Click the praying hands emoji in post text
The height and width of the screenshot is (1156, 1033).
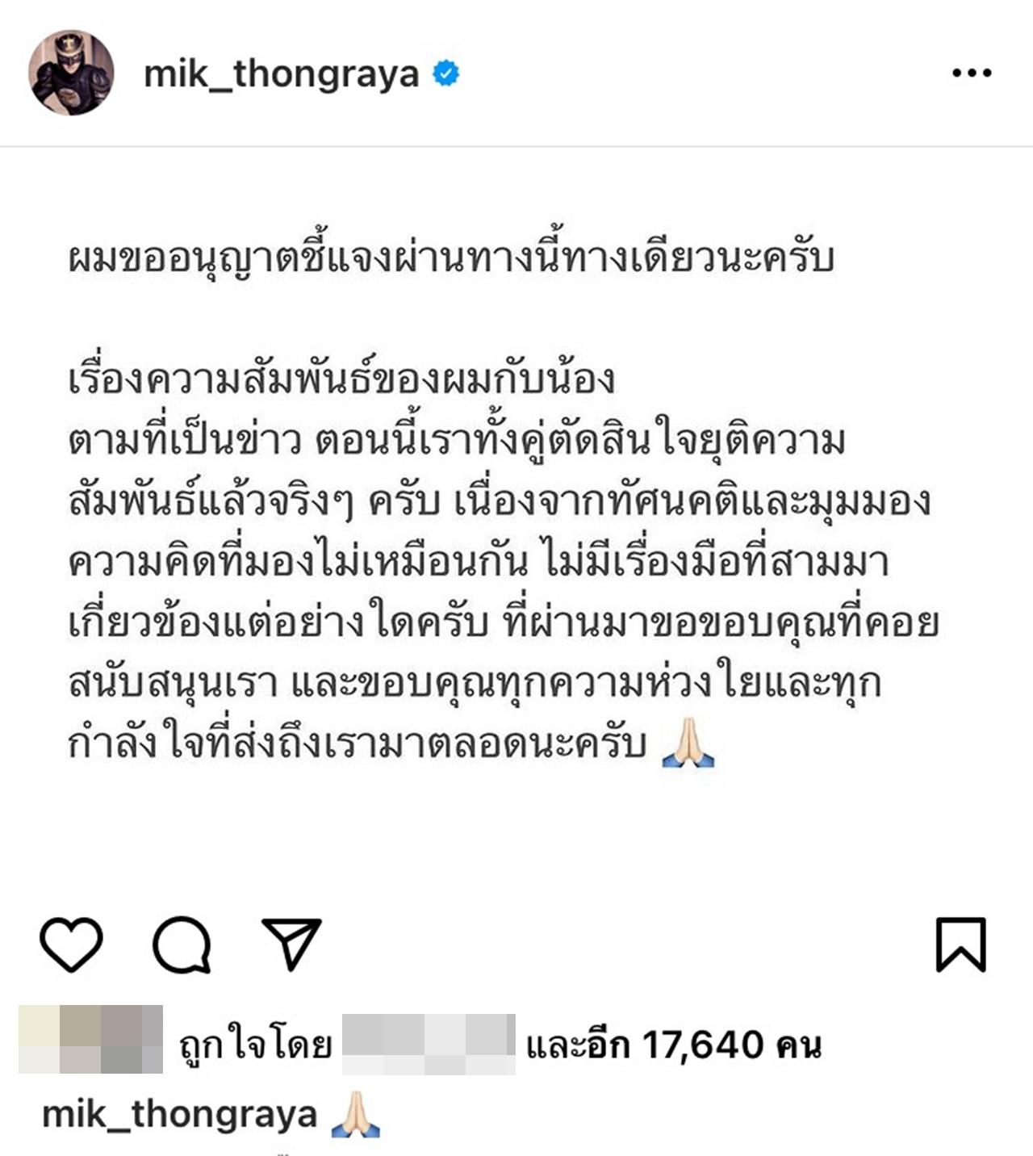click(x=688, y=743)
